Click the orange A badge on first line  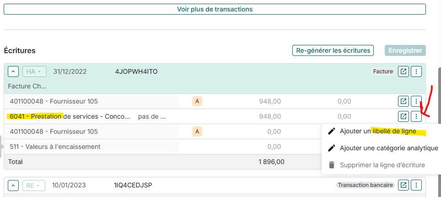click(197, 101)
